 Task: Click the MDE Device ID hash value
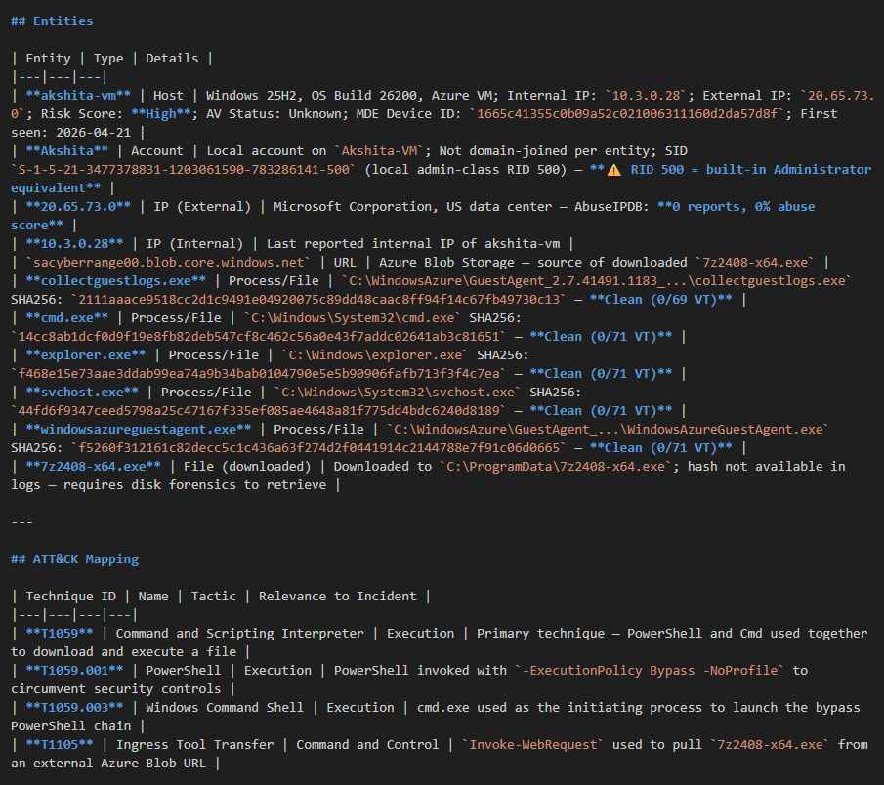[x=627, y=114]
